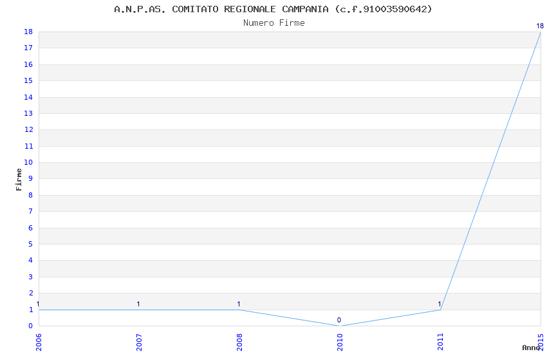
Task: Click the line data point at 2011
Action: [441, 310]
